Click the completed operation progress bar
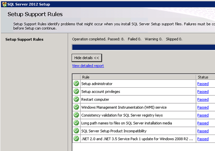This screenshot has width=215, height=151. 143,47
